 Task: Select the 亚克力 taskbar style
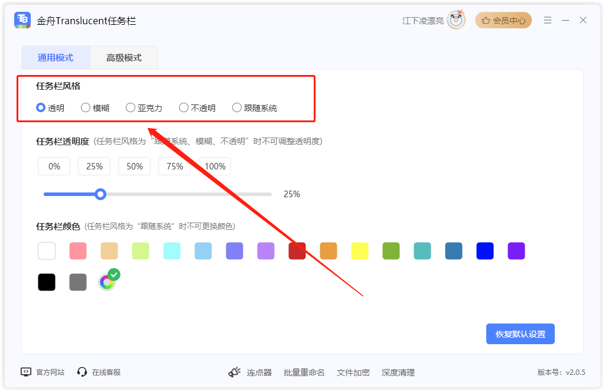click(144, 108)
